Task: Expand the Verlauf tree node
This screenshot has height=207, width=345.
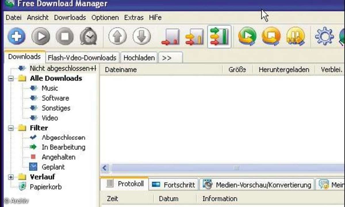Action: [x=11, y=177]
